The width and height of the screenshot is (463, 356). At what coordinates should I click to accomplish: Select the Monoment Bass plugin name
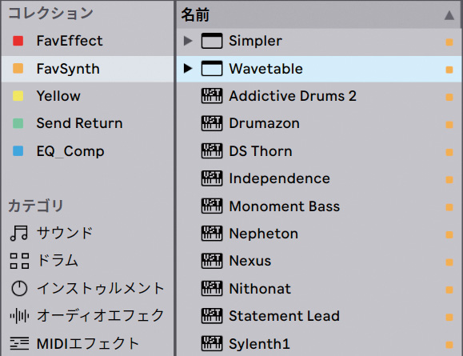285,206
